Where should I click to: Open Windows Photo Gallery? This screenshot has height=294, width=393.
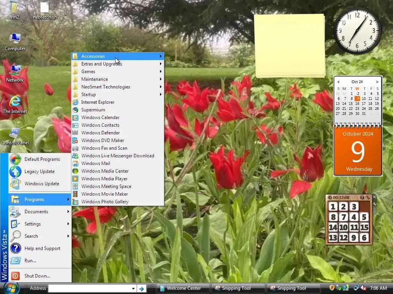[x=118, y=201]
